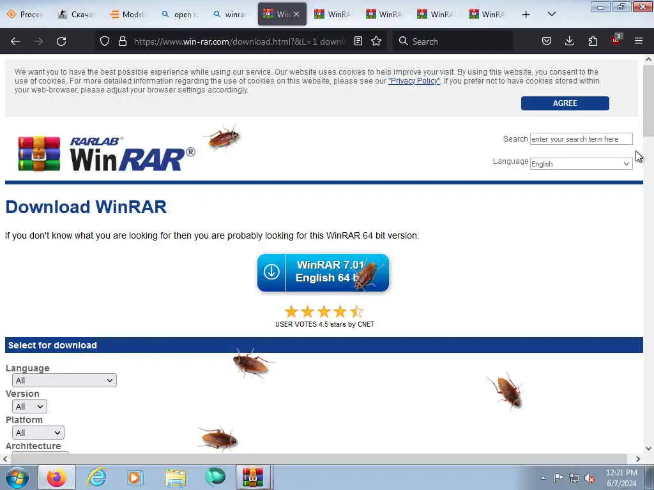Open a new browser tab
Viewport: 654px width, 490px height.
click(526, 15)
